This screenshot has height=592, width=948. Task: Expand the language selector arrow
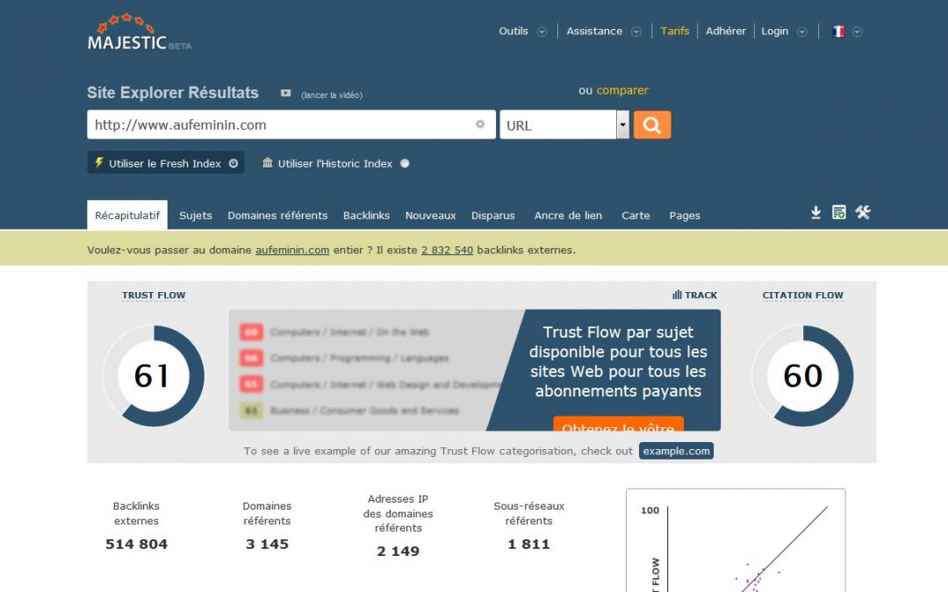point(857,32)
